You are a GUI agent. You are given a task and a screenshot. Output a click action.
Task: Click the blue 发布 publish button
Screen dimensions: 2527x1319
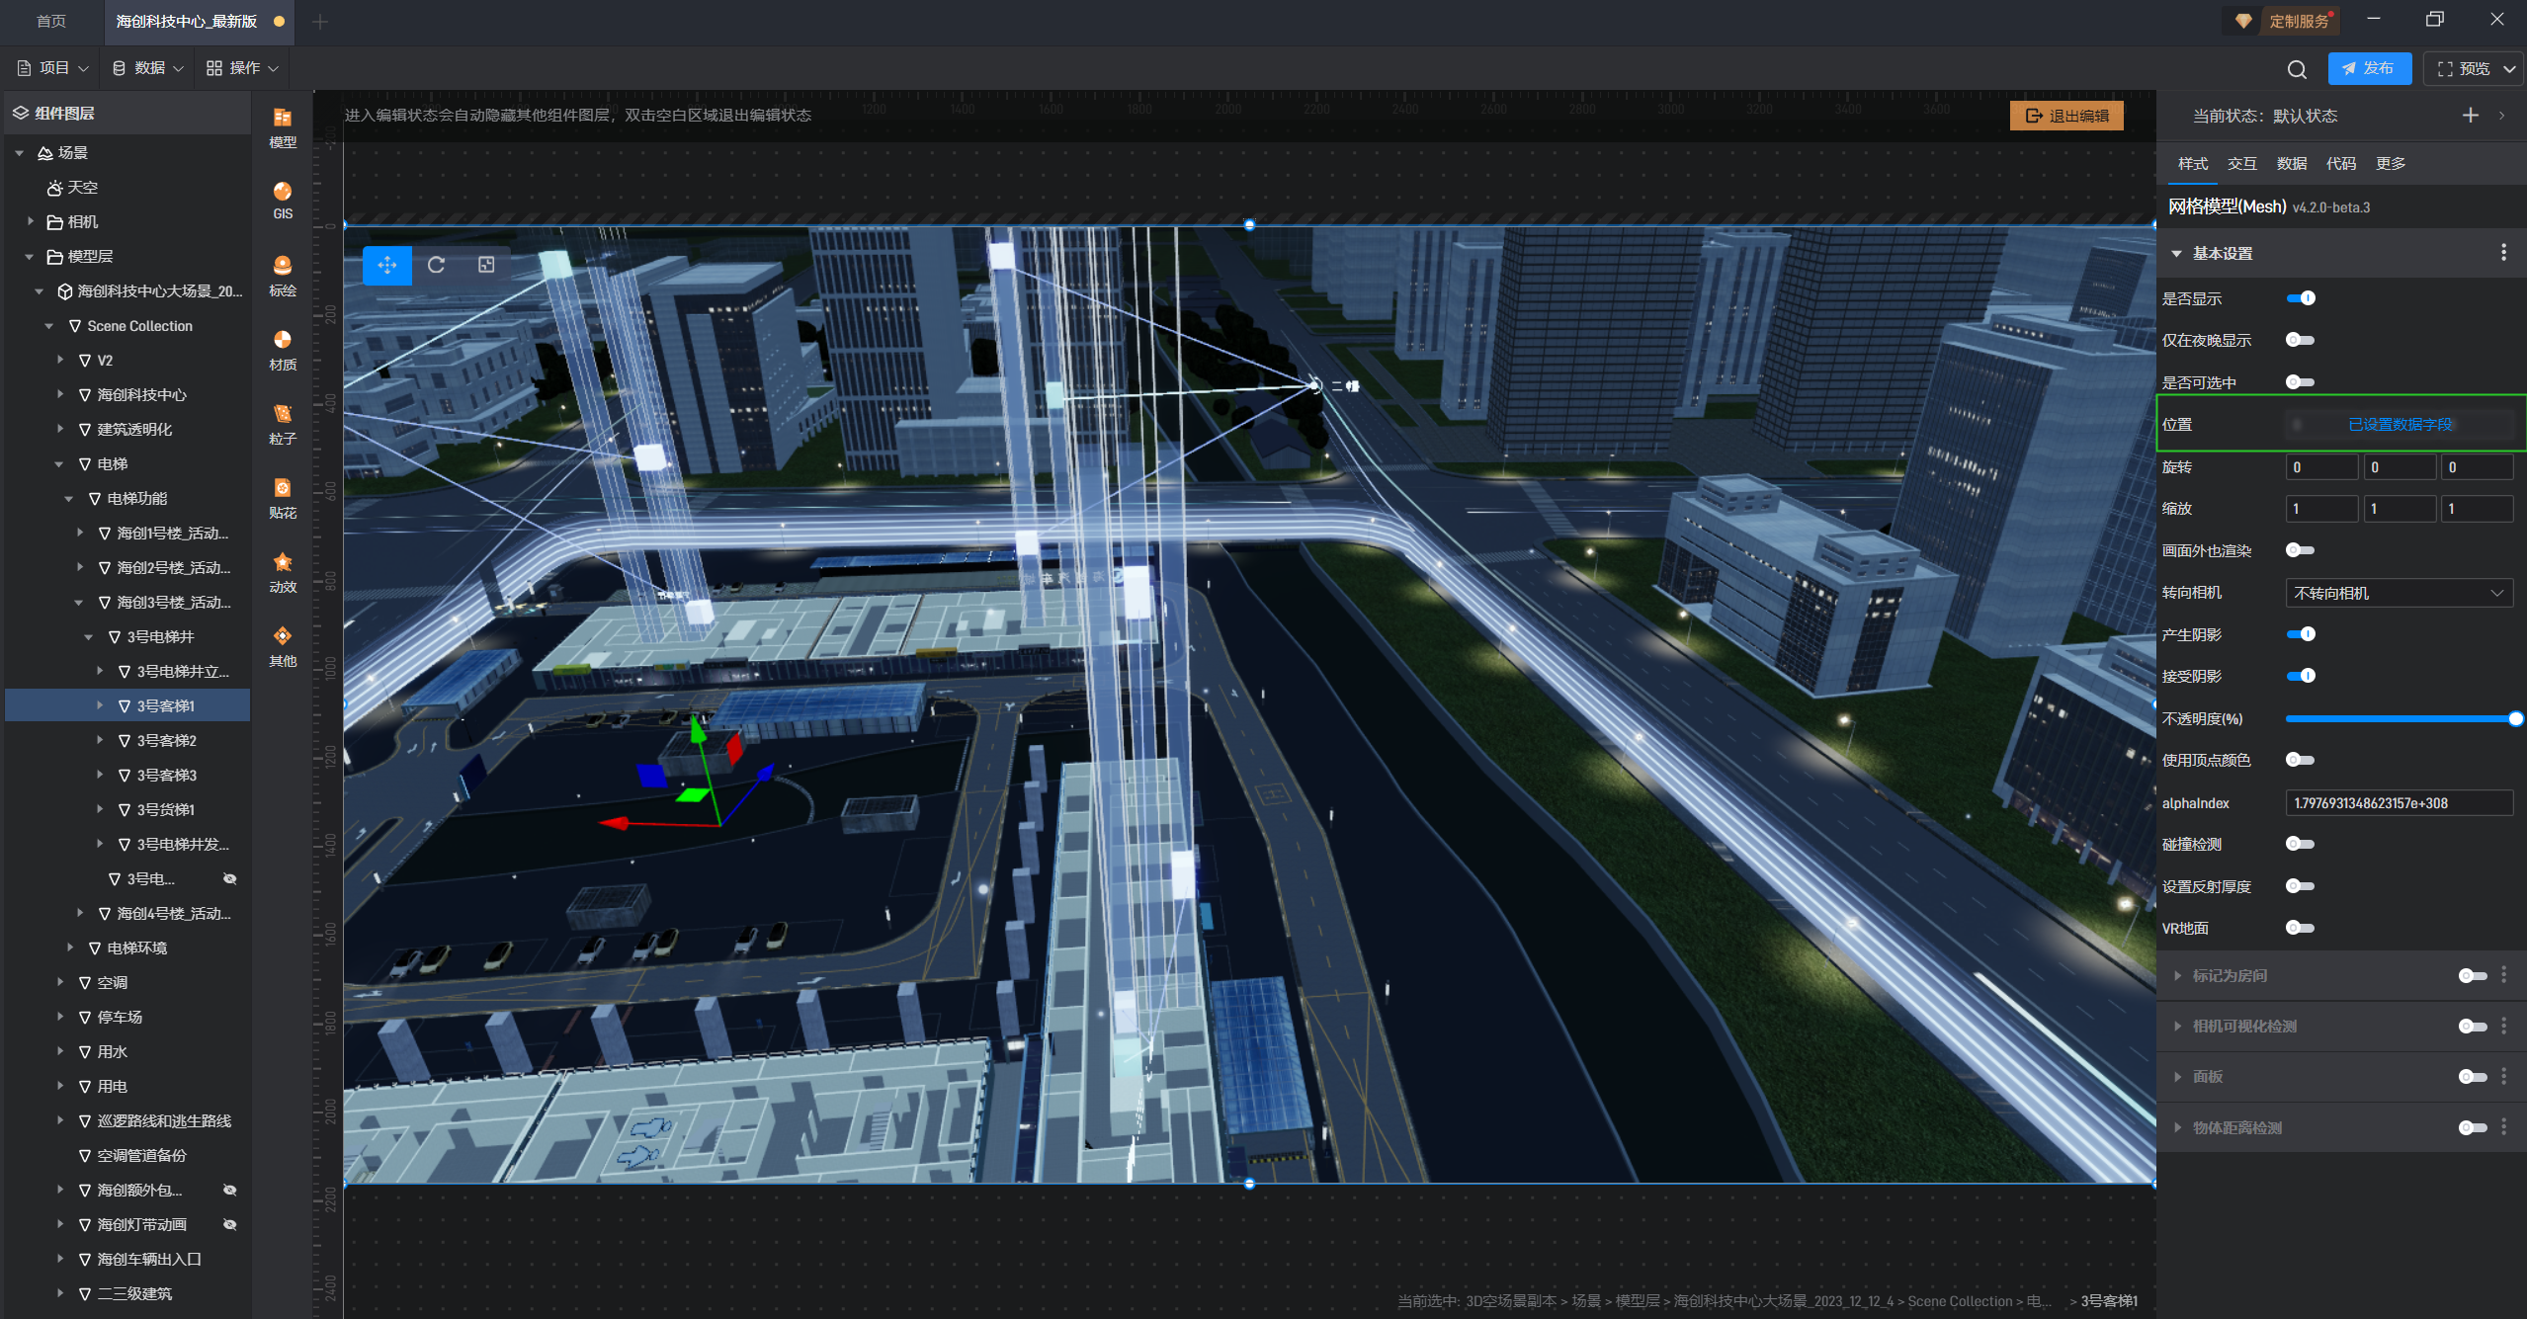pos(2369,68)
